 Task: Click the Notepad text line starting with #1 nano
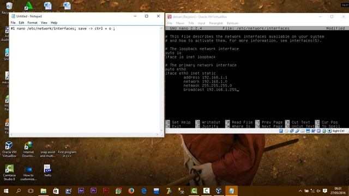click(x=63, y=28)
